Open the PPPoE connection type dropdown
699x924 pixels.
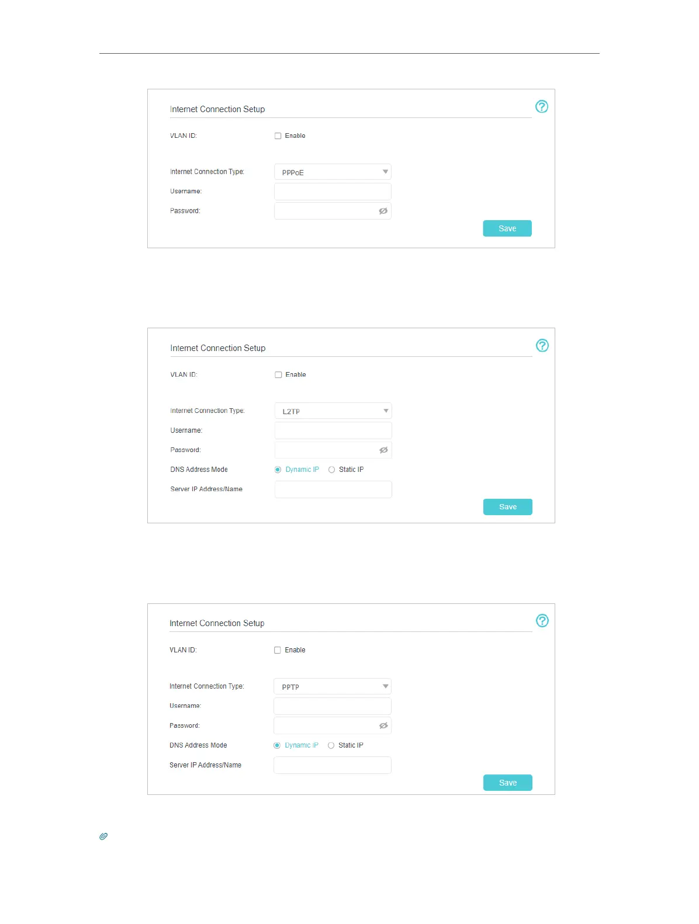tap(333, 172)
